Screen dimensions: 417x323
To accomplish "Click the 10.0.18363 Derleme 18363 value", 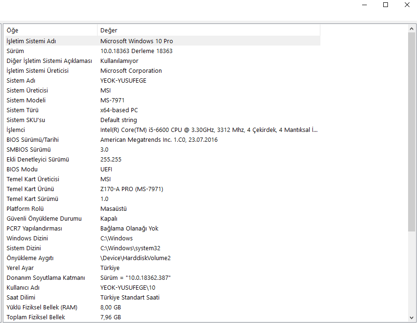I will 136,51.
